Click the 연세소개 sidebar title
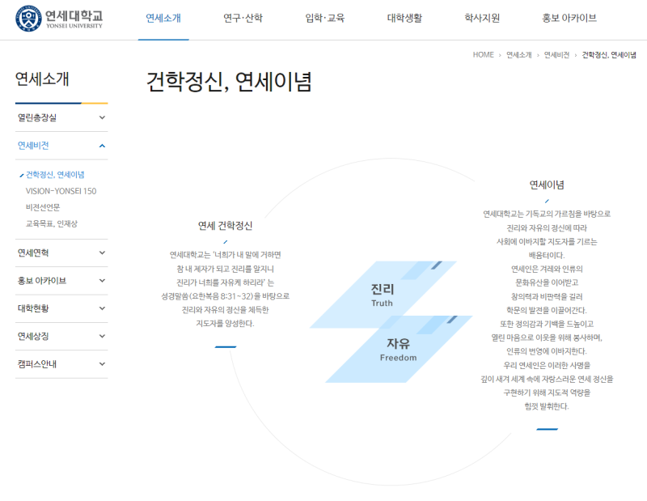647x501 pixels. click(42, 79)
